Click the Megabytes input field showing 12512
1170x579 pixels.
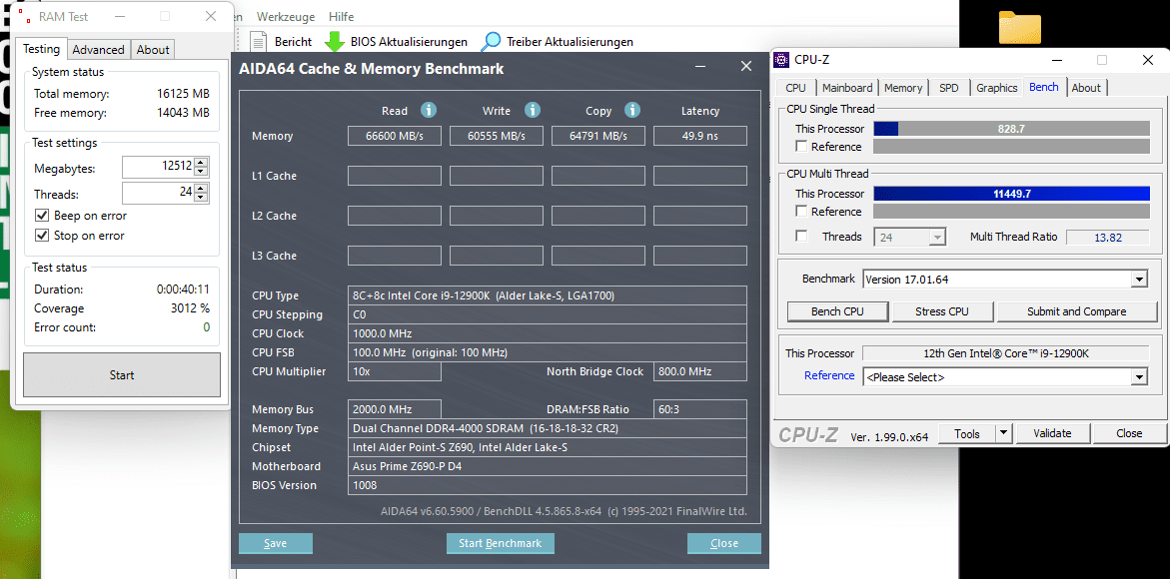(x=158, y=167)
